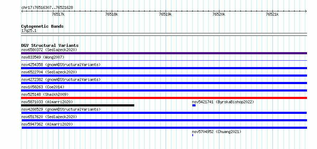Select the blue bar under nsv4266529

coord(164,113)
